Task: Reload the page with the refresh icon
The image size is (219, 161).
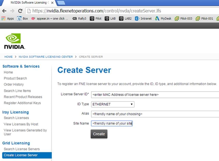Action: click(20, 11)
